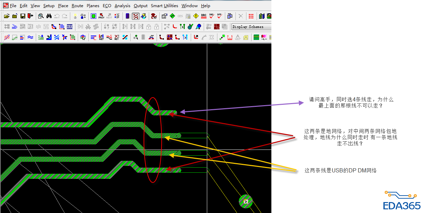Click the dark red dotted pad square icon
This screenshot has width=426, height=213.
pyautogui.click(x=216, y=27)
